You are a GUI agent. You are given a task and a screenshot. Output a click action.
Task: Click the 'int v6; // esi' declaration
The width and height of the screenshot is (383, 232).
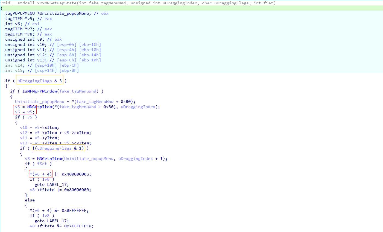(22, 24)
